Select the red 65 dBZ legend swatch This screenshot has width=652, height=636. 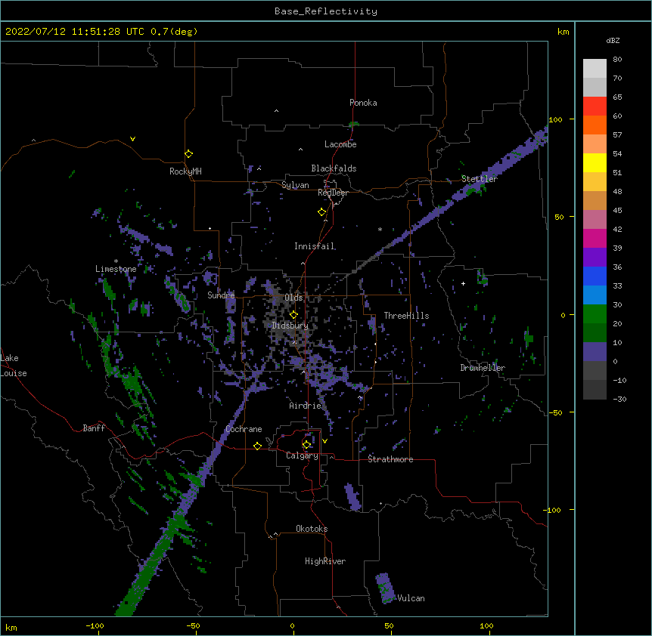pyautogui.click(x=595, y=107)
